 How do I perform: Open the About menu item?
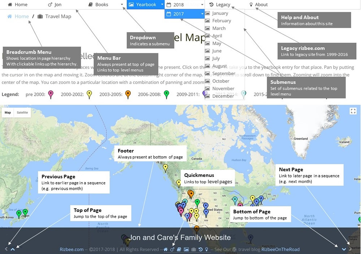258,5
